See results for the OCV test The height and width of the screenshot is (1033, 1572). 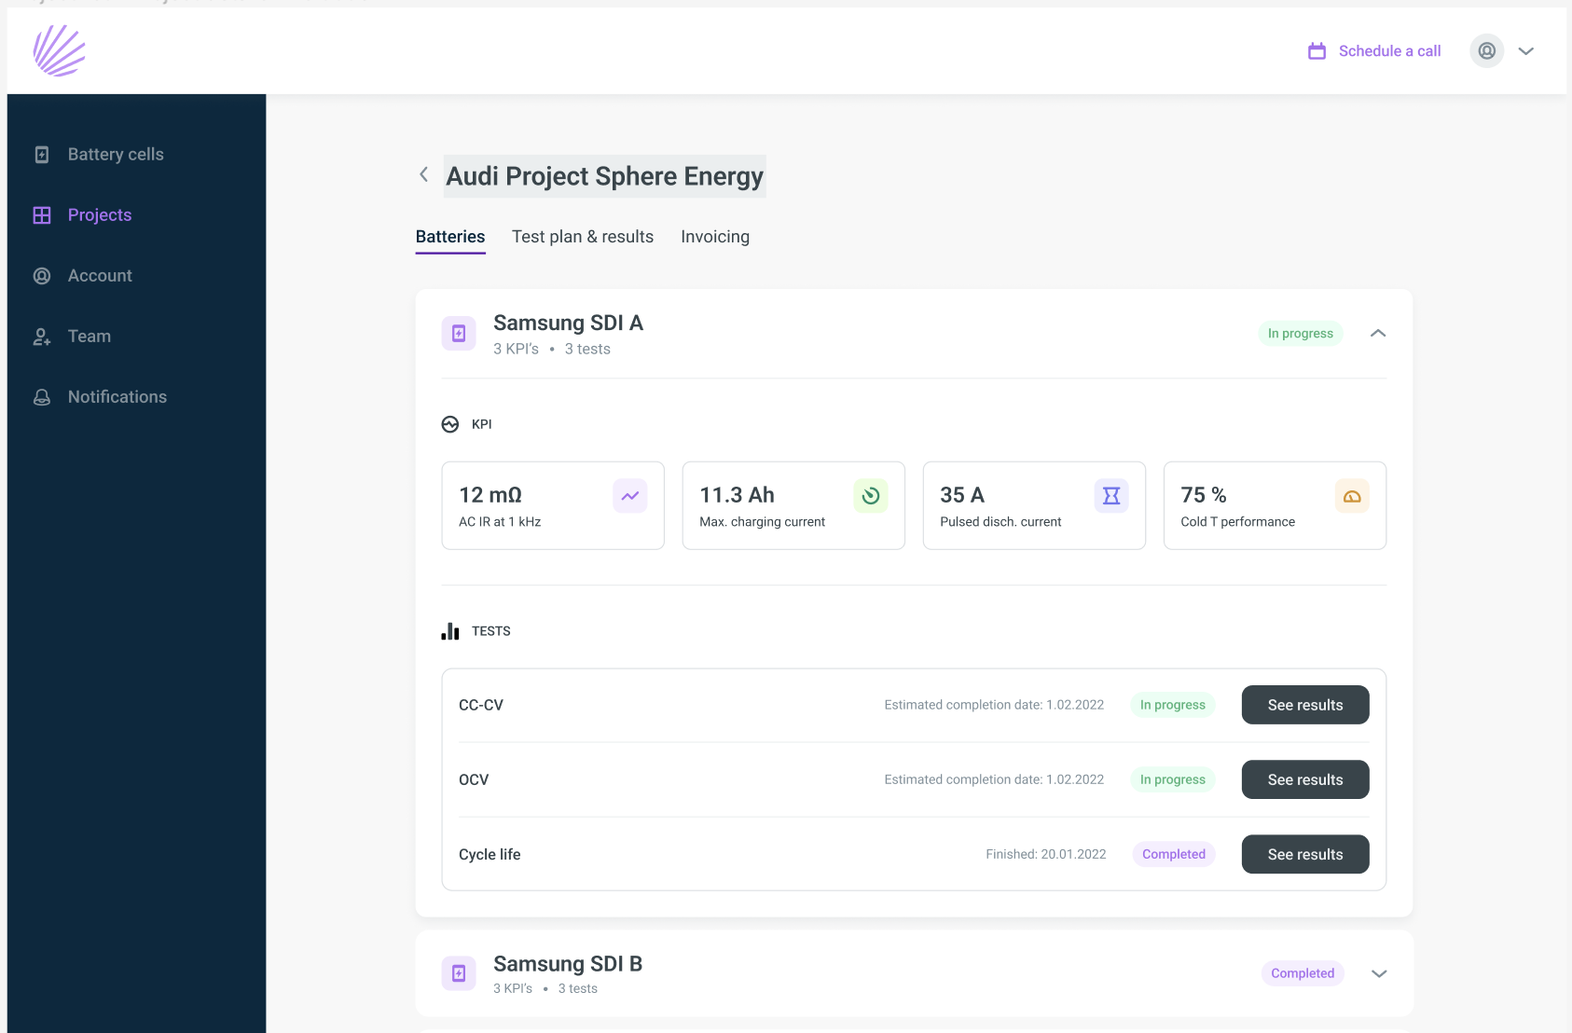click(1304, 779)
